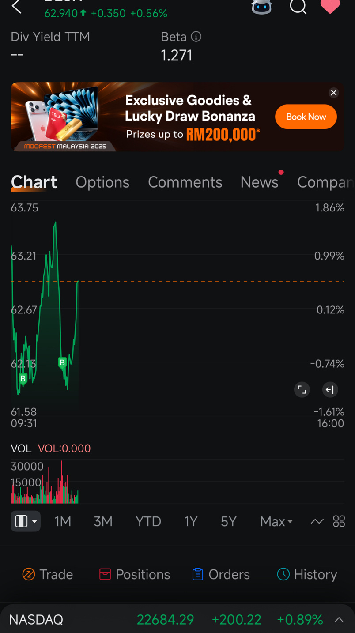Expand chart to fullscreen view

coord(302,390)
